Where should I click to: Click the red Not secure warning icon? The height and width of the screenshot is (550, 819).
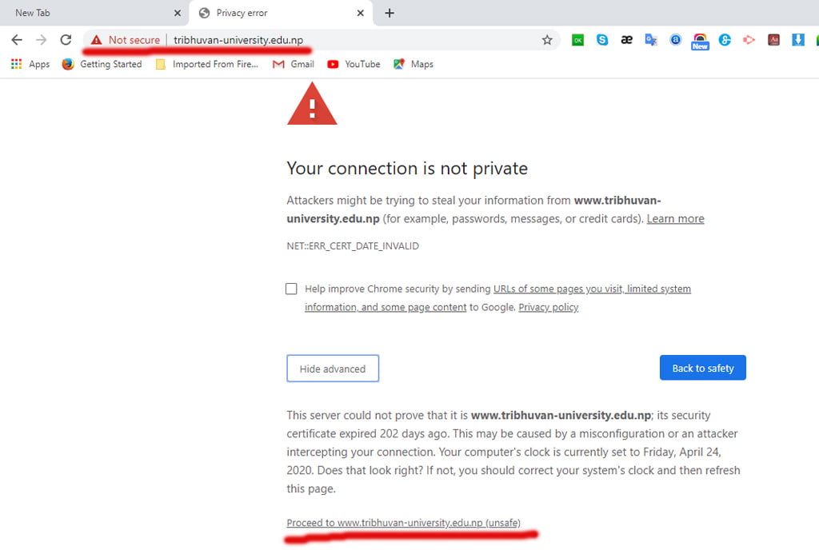coord(97,40)
